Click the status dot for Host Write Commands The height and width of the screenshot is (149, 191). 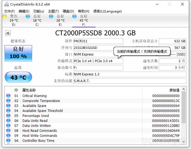coord(8,135)
